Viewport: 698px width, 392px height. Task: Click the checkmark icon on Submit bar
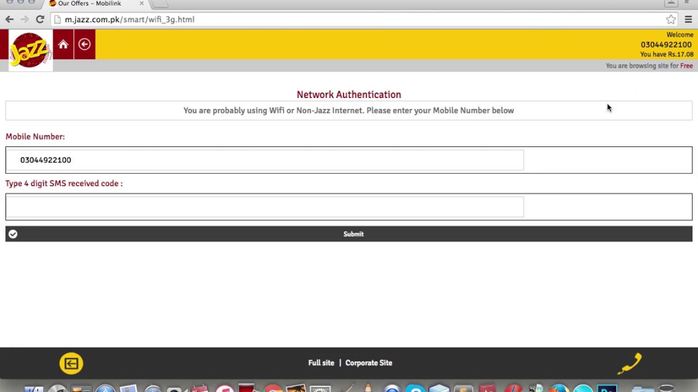(13, 234)
